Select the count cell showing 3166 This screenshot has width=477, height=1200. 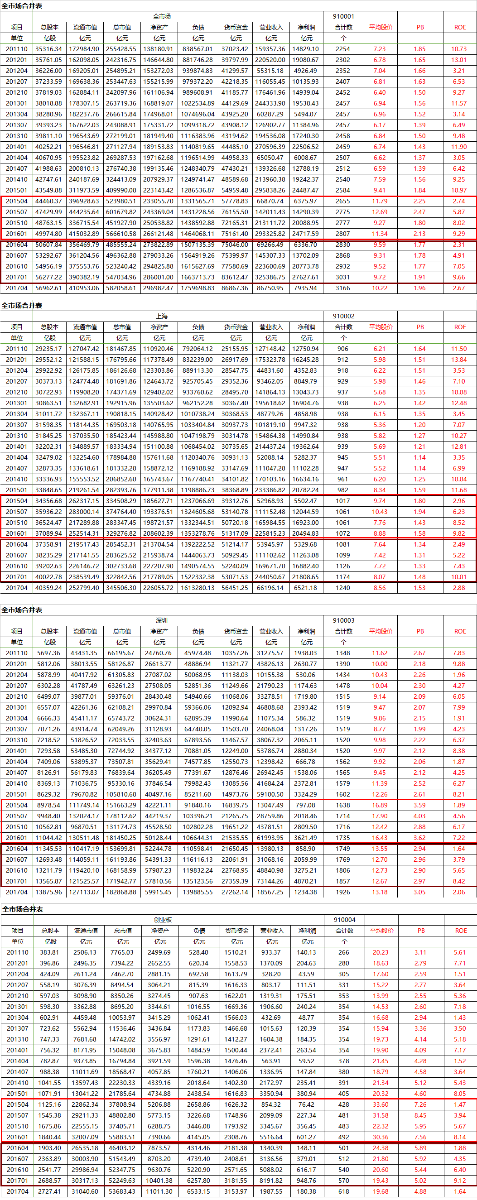(x=343, y=288)
